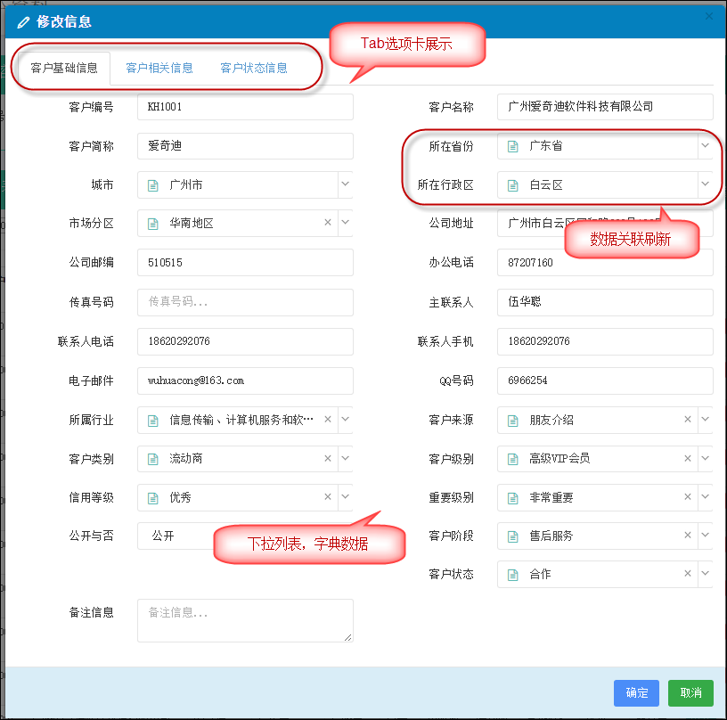This screenshot has height=720, width=727.
Task: Expand the 所在行政区 dropdown
Action: [706, 184]
